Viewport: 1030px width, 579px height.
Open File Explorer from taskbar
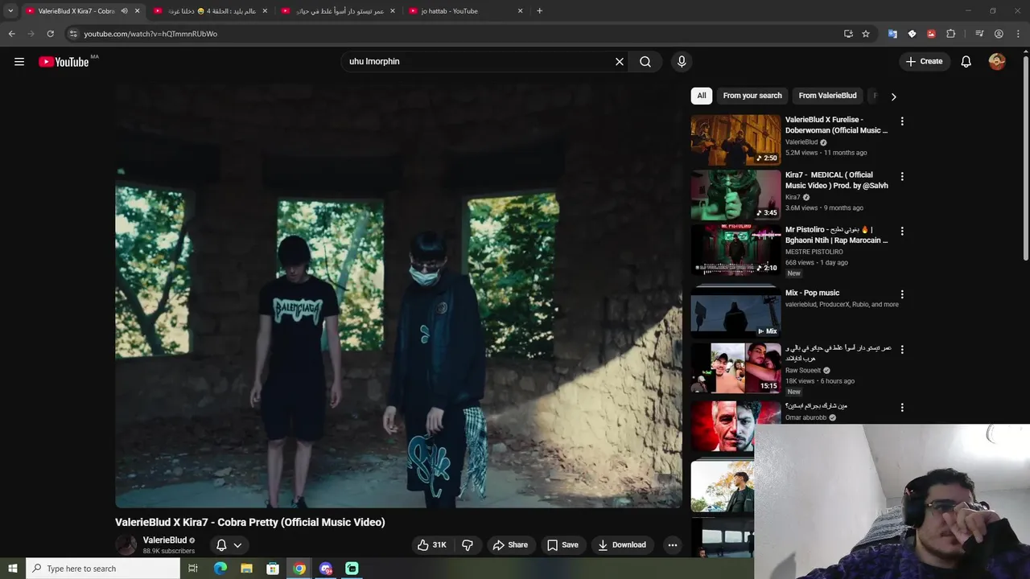(x=246, y=569)
